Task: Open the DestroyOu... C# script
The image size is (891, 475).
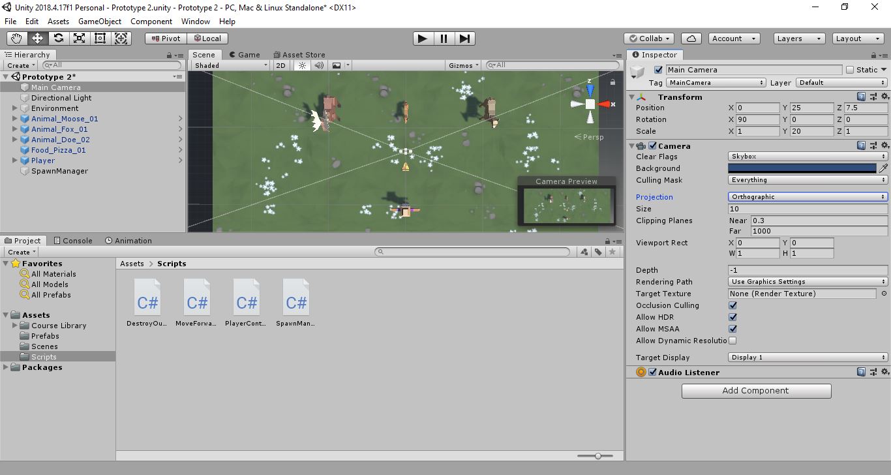Action: click(147, 303)
